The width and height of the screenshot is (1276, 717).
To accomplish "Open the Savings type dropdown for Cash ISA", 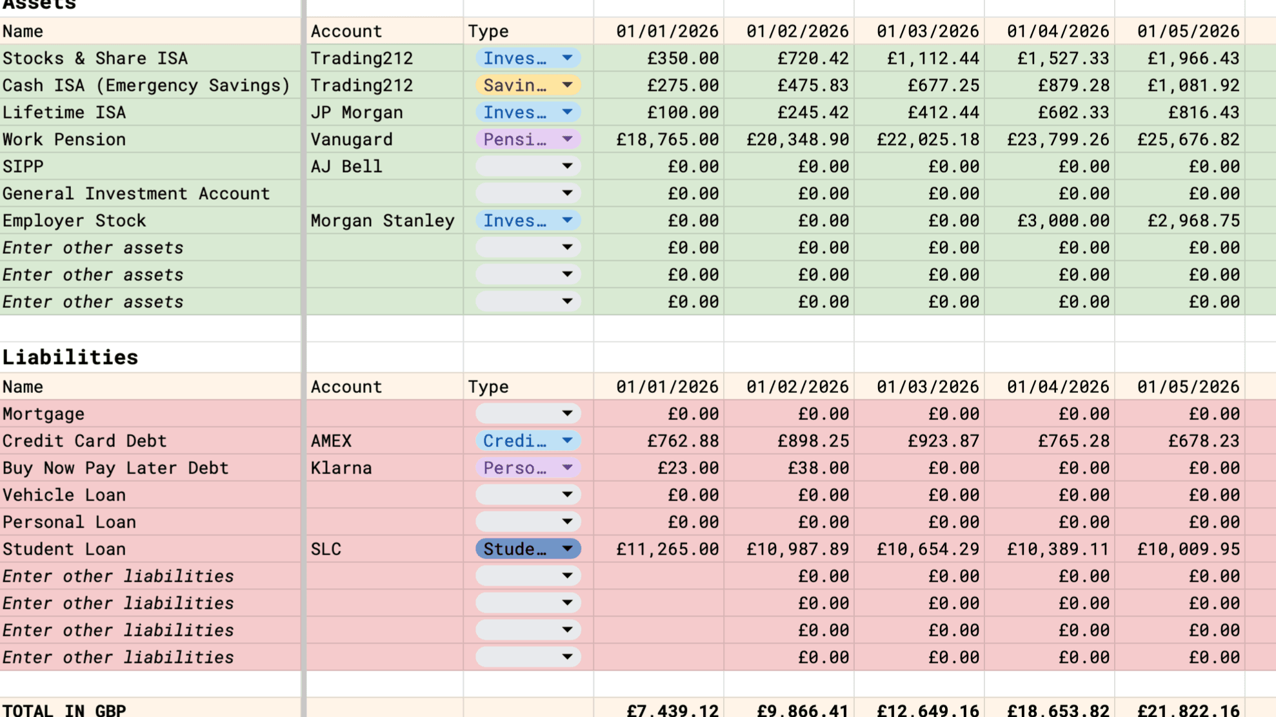I will click(x=528, y=85).
